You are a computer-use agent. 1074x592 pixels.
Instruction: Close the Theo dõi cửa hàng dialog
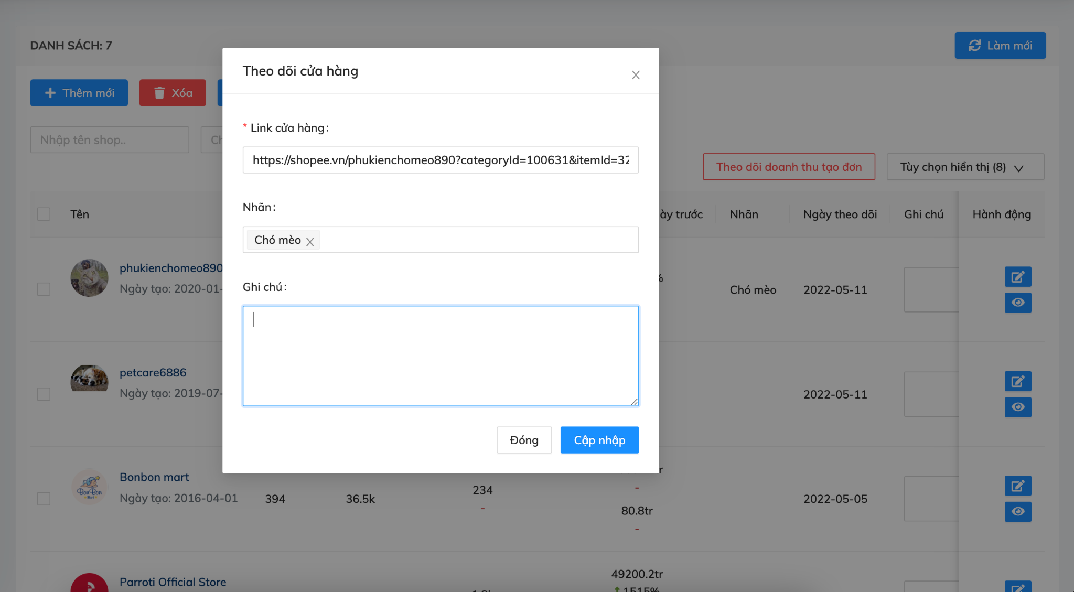click(636, 74)
